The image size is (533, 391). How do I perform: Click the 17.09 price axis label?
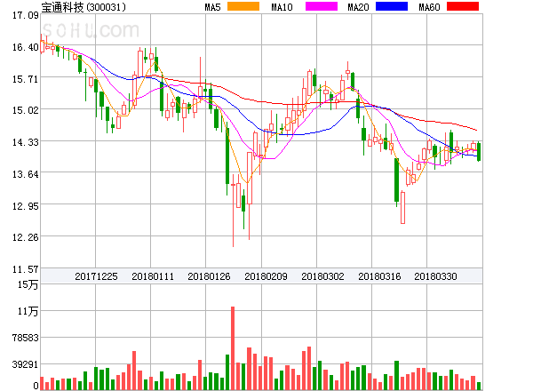click(26, 15)
